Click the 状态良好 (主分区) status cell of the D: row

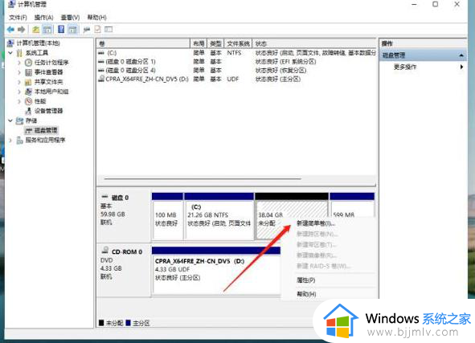pyautogui.click(x=278, y=79)
